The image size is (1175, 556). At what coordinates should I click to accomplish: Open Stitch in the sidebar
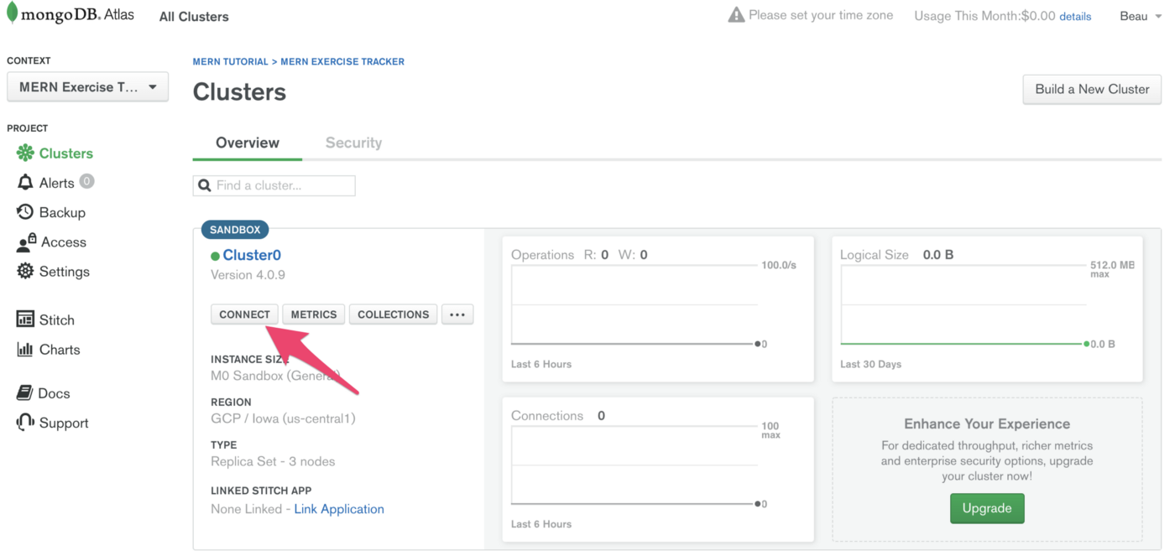coord(57,320)
